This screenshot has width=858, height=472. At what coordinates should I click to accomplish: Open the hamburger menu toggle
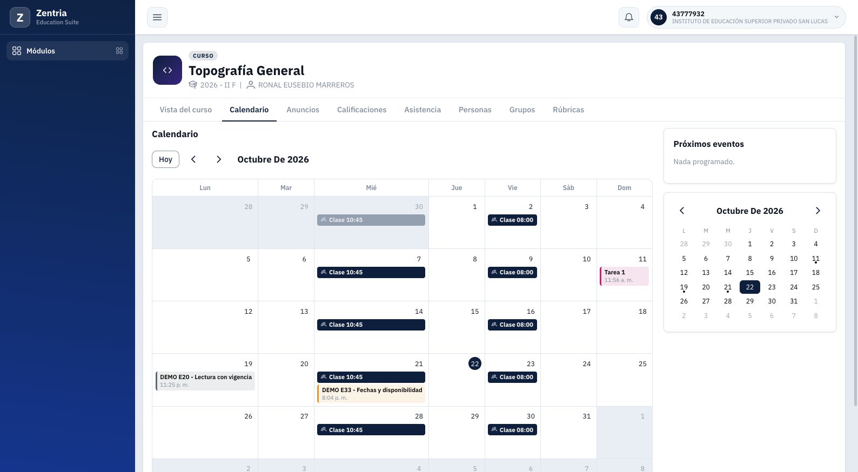pos(157,17)
